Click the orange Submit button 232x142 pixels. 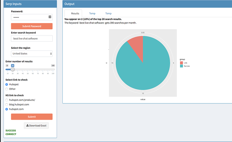32,117
